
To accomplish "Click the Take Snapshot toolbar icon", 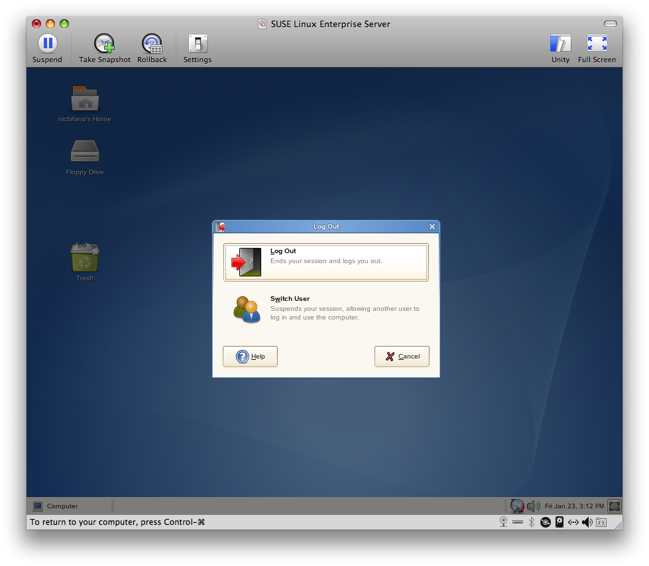I will (x=104, y=44).
